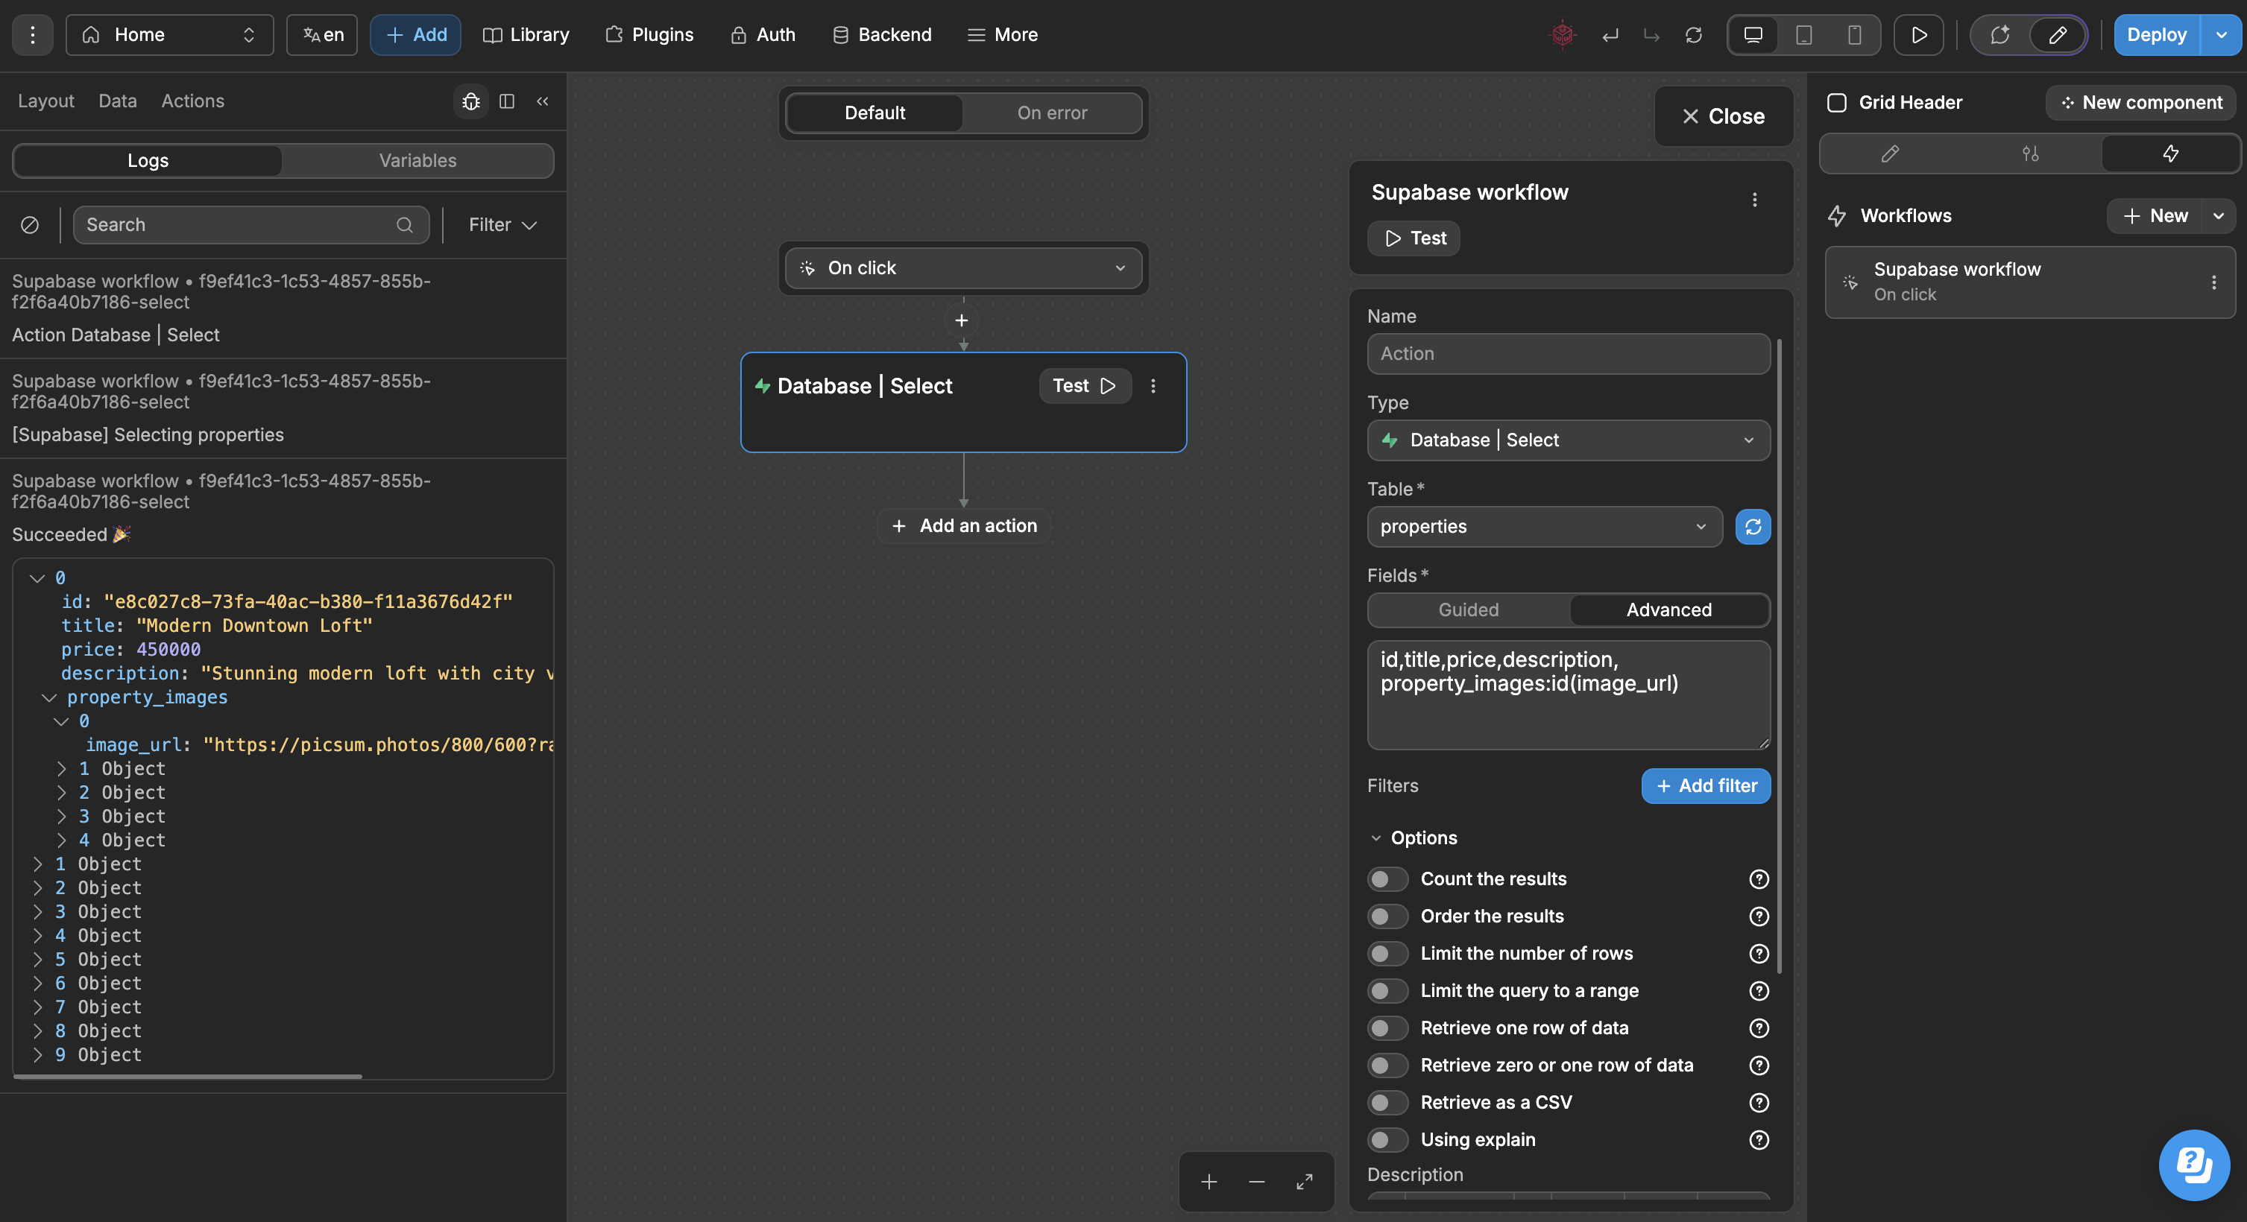
Task: Click the page refresh icon in top toolbar
Action: [1695, 35]
